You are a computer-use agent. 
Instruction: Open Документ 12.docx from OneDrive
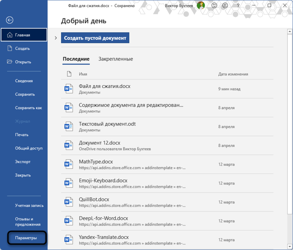(100, 143)
